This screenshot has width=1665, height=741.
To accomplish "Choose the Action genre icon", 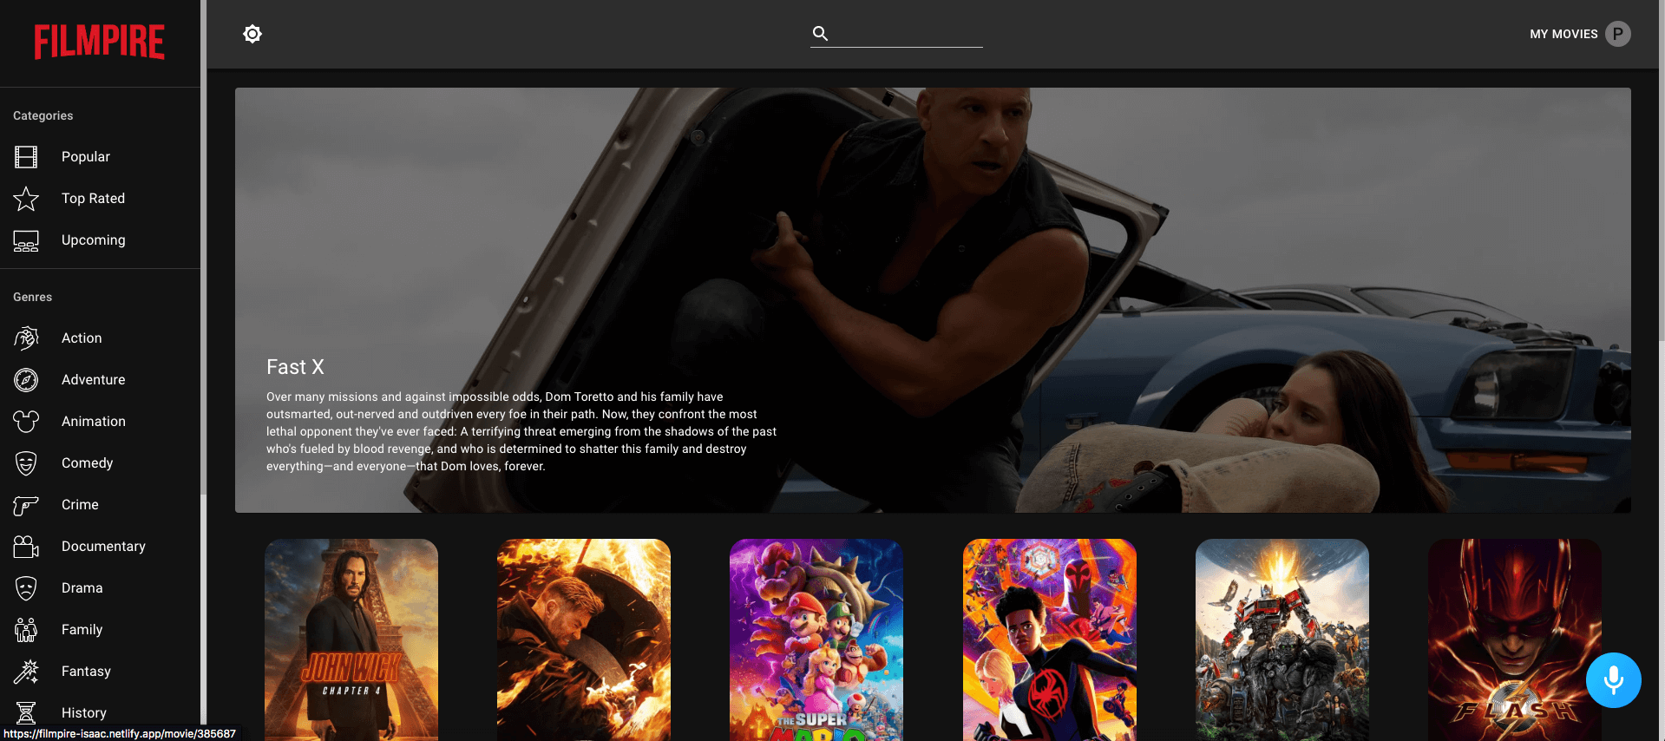I will pyautogui.click(x=26, y=338).
